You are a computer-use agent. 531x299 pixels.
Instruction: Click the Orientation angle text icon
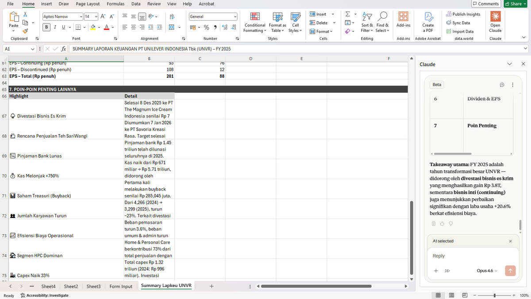(x=151, y=16)
